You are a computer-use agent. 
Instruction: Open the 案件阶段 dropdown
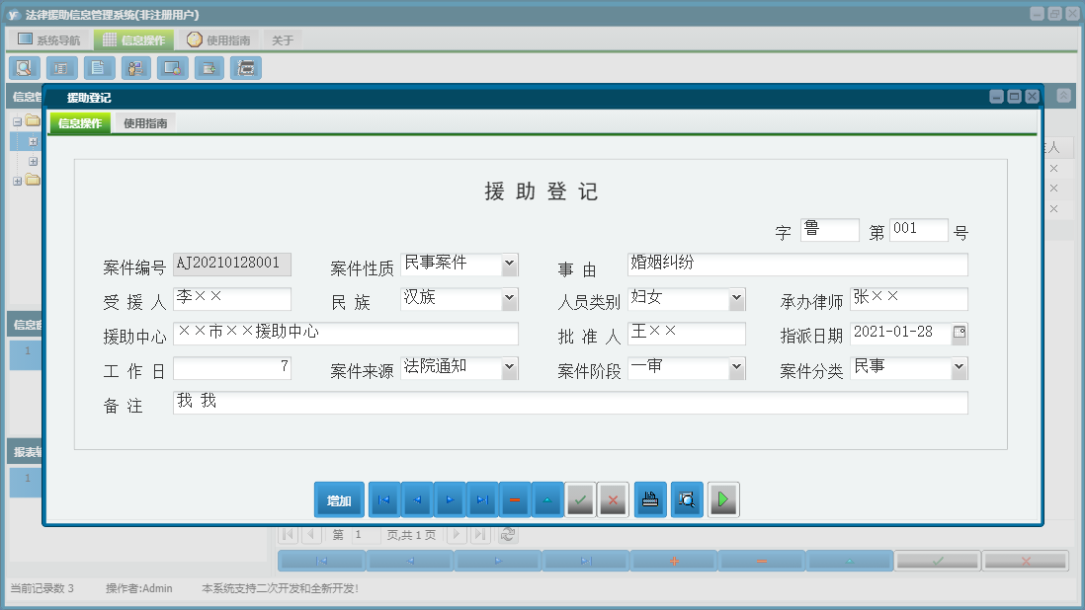click(737, 367)
